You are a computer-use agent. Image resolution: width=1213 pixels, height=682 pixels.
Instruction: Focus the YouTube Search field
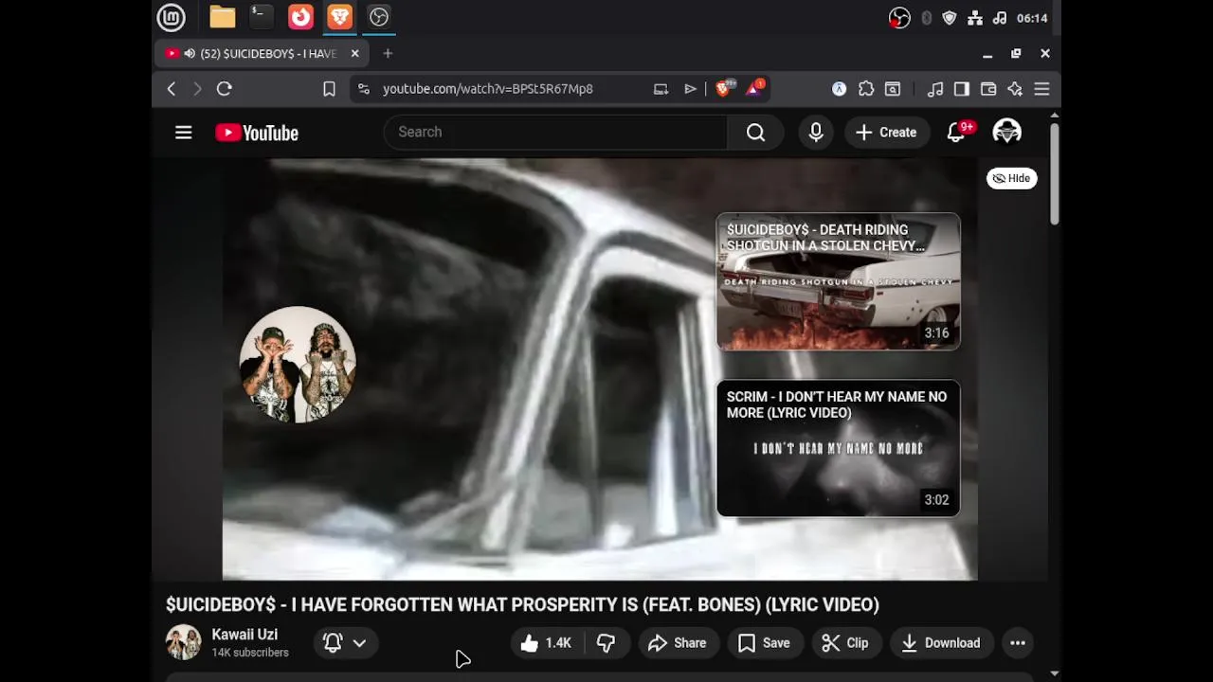(555, 133)
